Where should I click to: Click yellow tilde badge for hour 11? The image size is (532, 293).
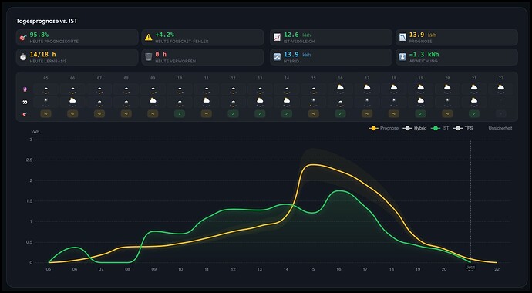(207, 114)
